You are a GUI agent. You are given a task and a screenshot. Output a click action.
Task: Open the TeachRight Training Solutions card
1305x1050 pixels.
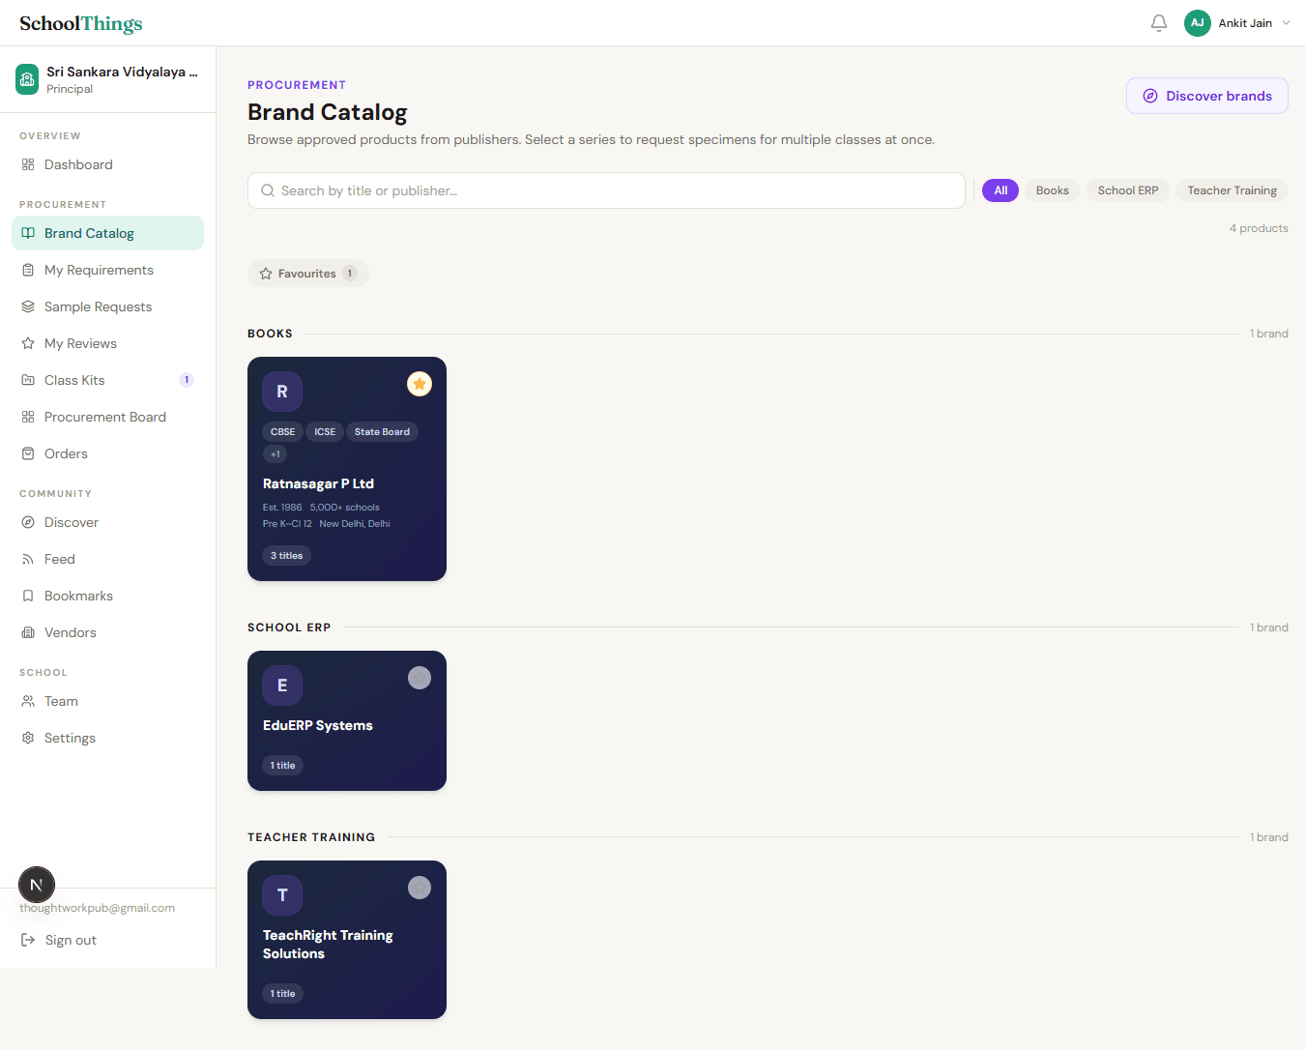(347, 940)
